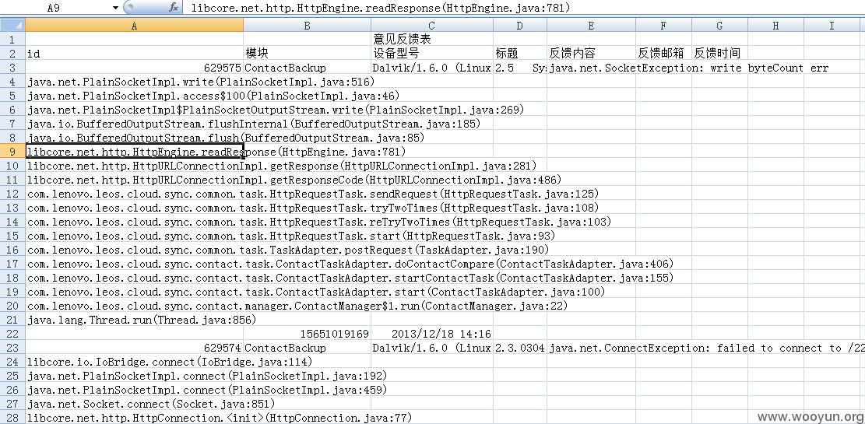The width and height of the screenshot is (865, 424).
Task: Click BufferedOutputStream.flush line 85 cell
Action: [x=134, y=138]
